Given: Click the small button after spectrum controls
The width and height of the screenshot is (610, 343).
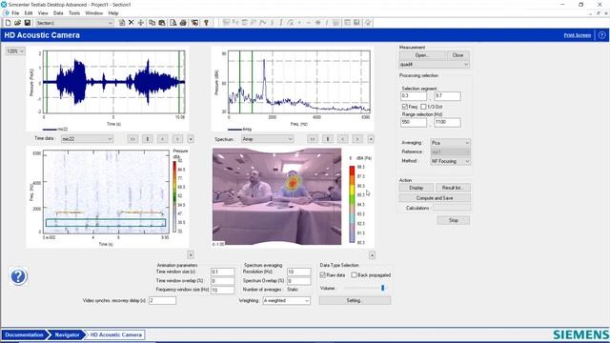Looking at the screenshot, I should (x=371, y=139).
